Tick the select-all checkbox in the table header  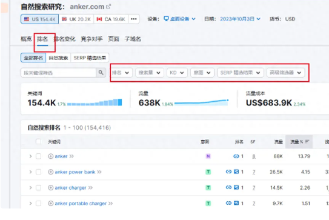pos(38,141)
